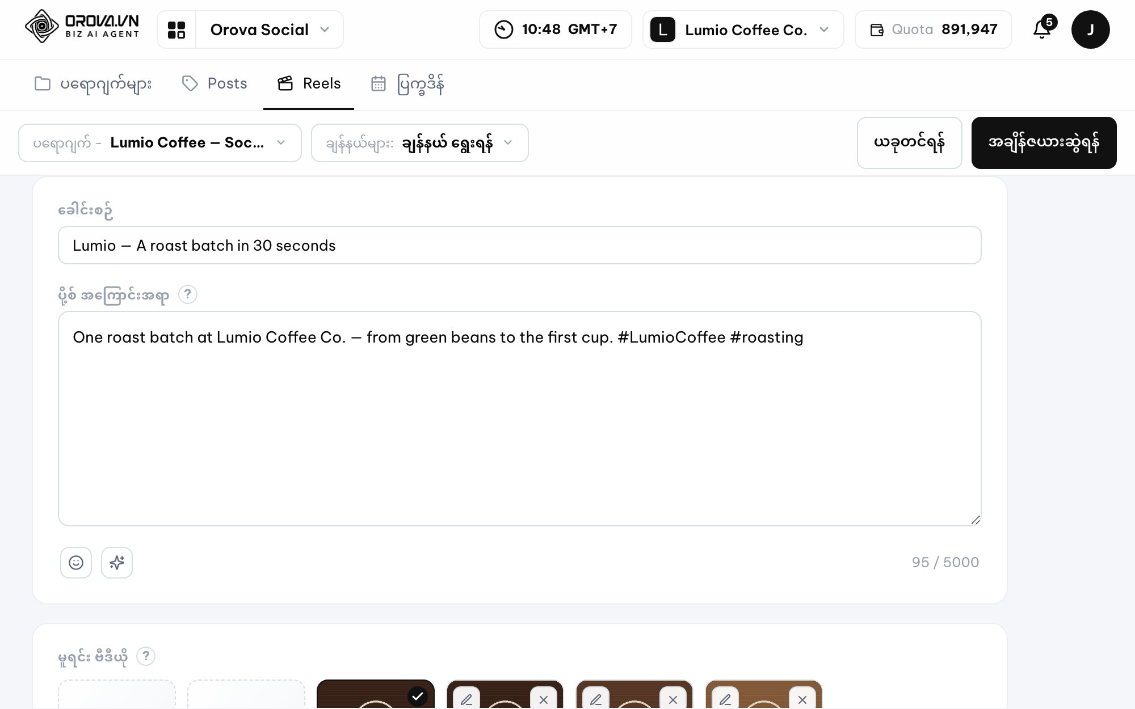Toggle the checkmark on the selected thumbnail
This screenshot has height=709, width=1135.
point(418,696)
